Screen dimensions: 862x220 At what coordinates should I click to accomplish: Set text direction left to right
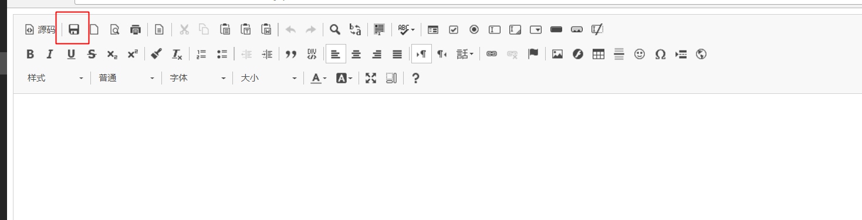point(421,54)
